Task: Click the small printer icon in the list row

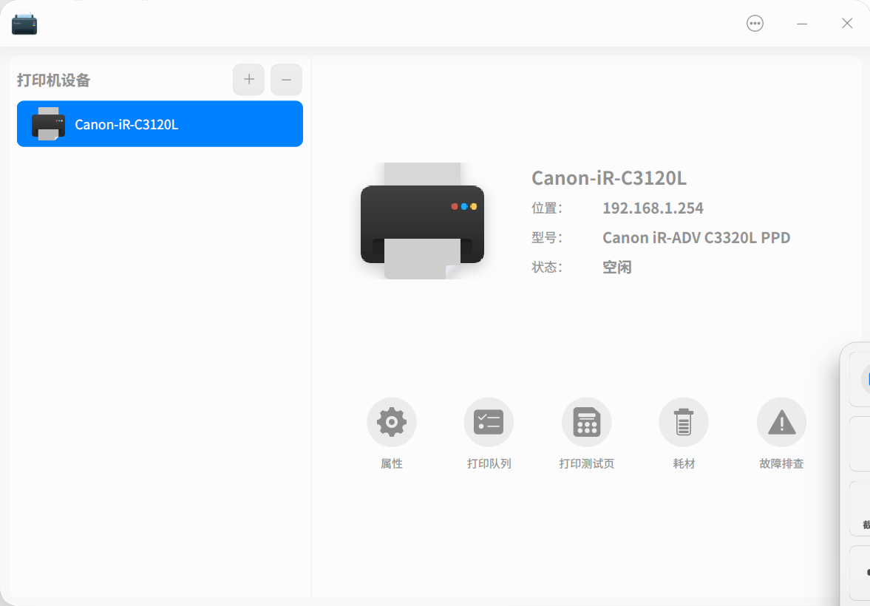Action: click(48, 123)
